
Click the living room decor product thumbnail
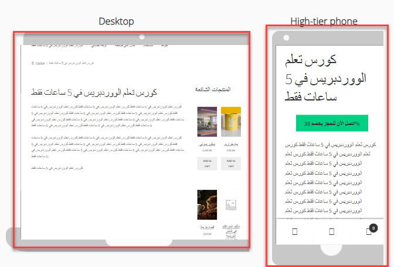207,122
